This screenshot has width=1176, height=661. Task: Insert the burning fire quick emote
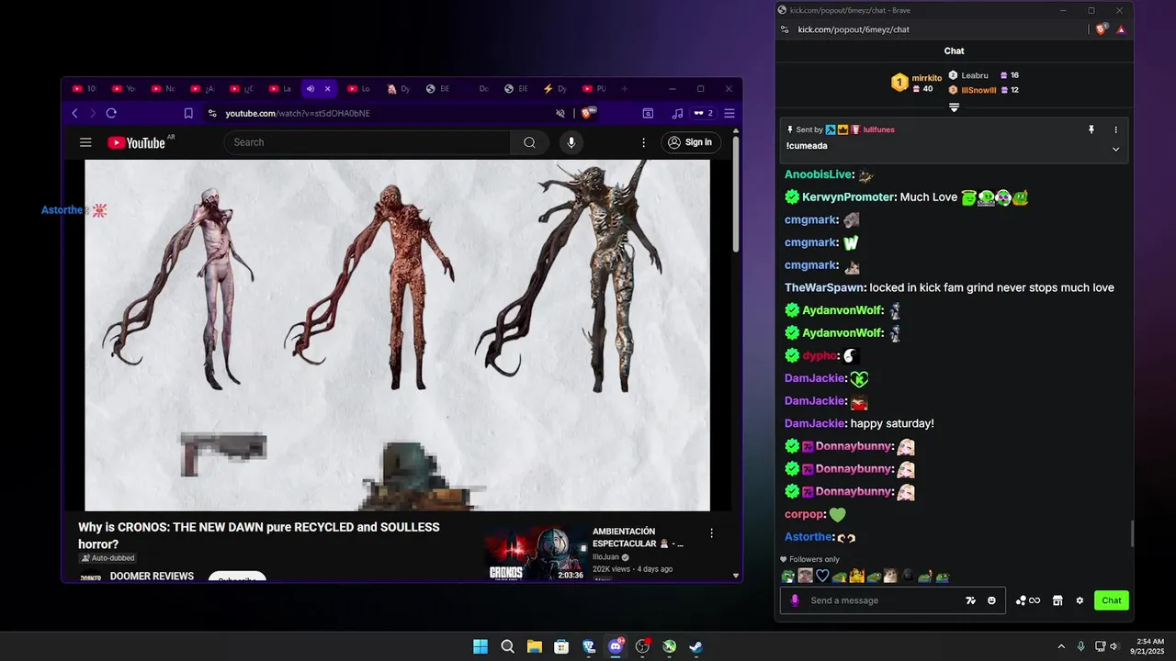coord(856,576)
